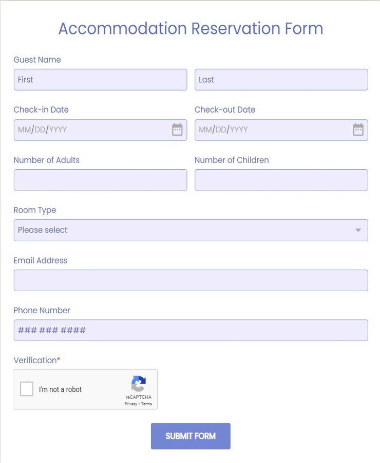Click the Guest Name label

point(37,60)
